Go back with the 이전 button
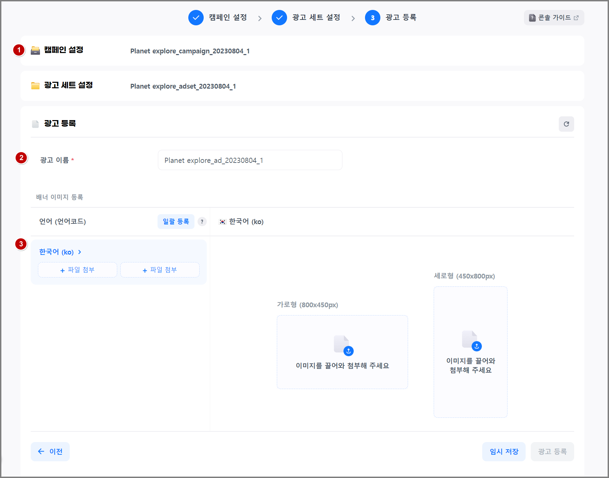Screen dimensions: 609x478 (50, 452)
